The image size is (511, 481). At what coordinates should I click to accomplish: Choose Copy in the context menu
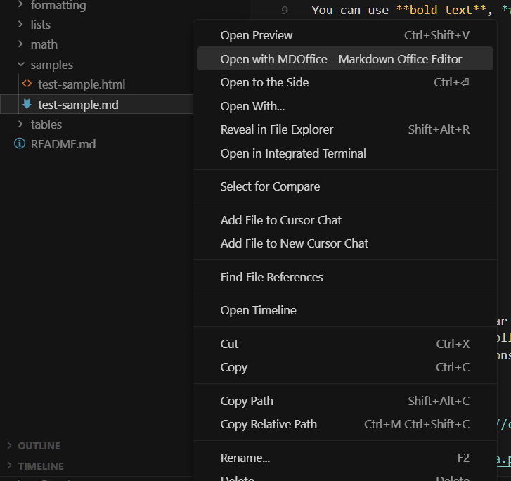(345, 367)
